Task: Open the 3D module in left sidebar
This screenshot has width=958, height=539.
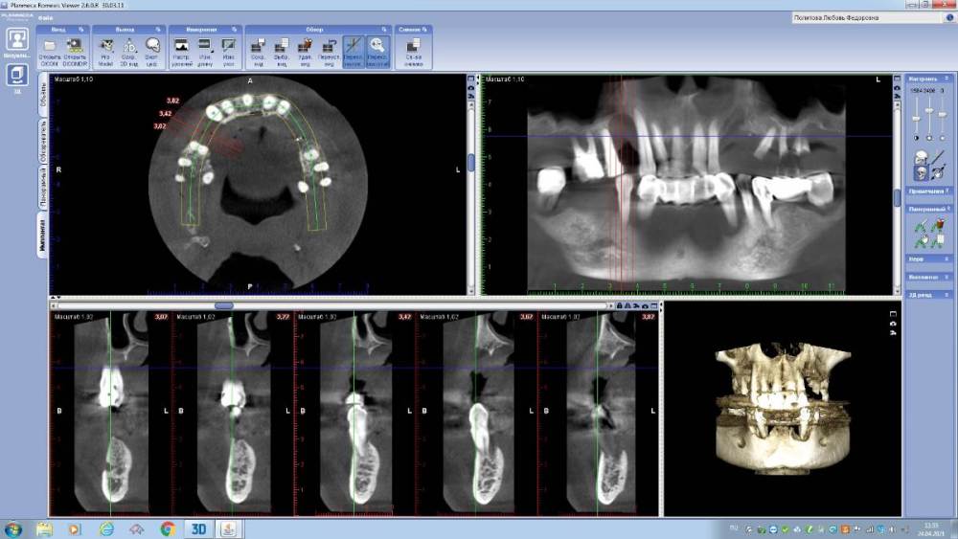Action: 16,75
